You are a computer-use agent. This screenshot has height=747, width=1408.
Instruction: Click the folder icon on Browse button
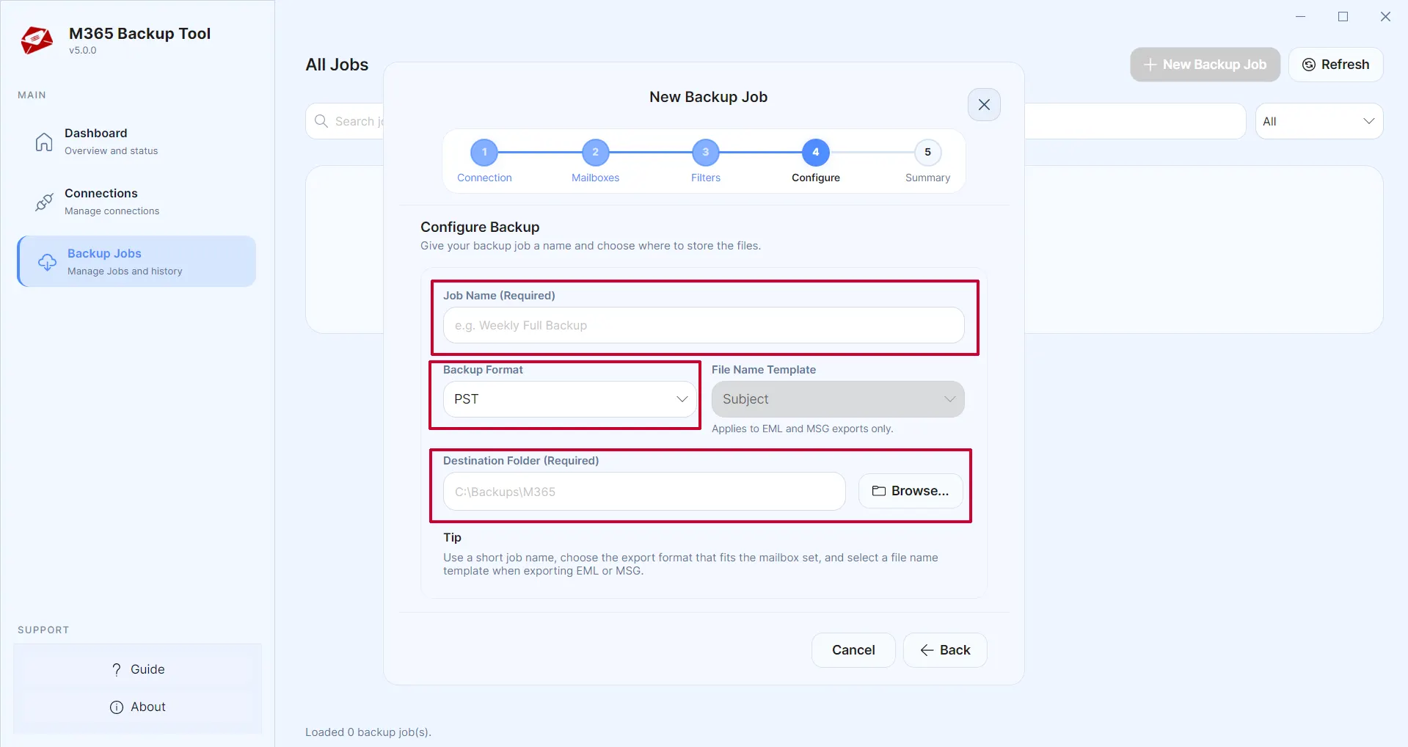tap(879, 491)
